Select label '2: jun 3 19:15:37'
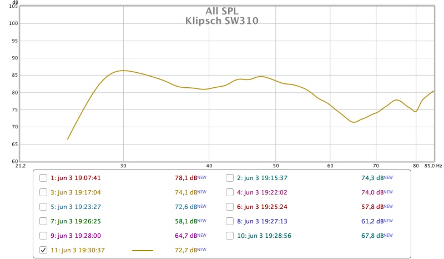Screen dimensions: 444x259 262,178
